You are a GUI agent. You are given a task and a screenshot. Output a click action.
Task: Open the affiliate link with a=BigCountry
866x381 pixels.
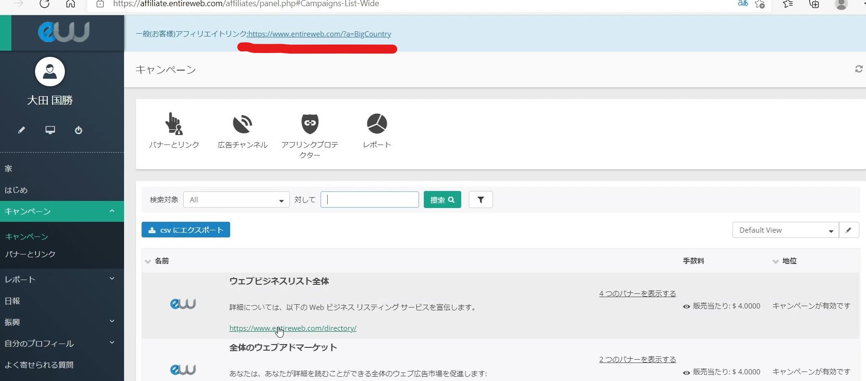320,34
